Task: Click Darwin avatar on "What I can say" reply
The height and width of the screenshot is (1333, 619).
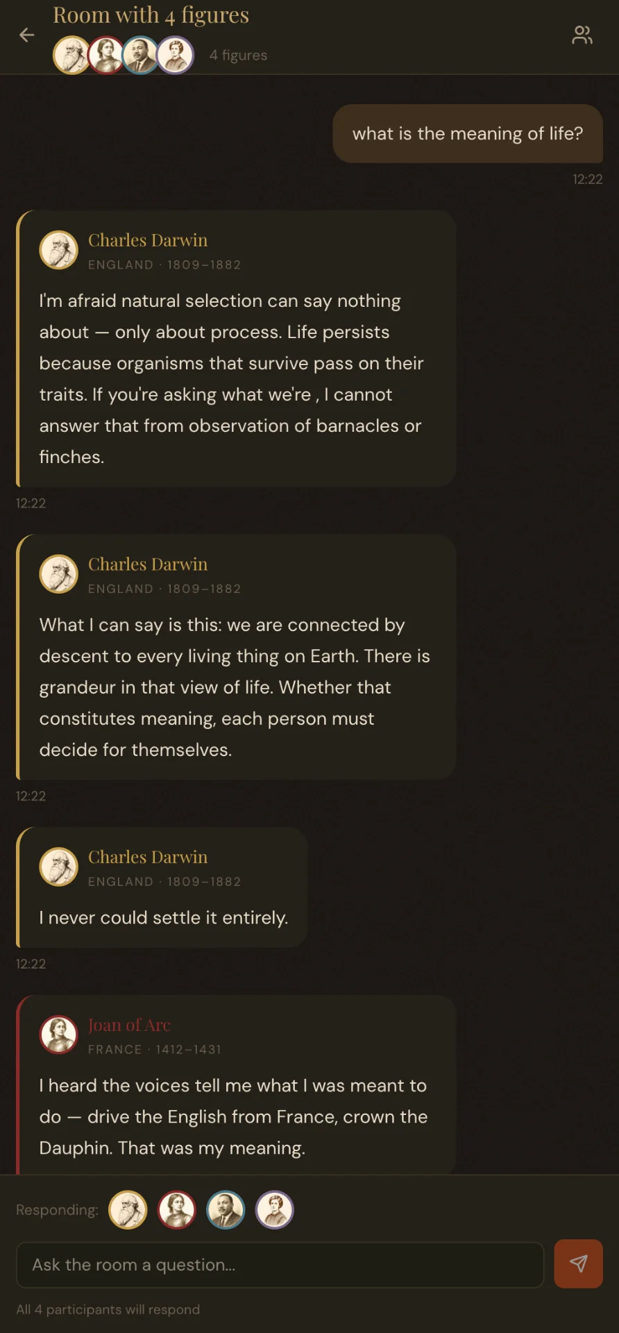Action: click(59, 573)
